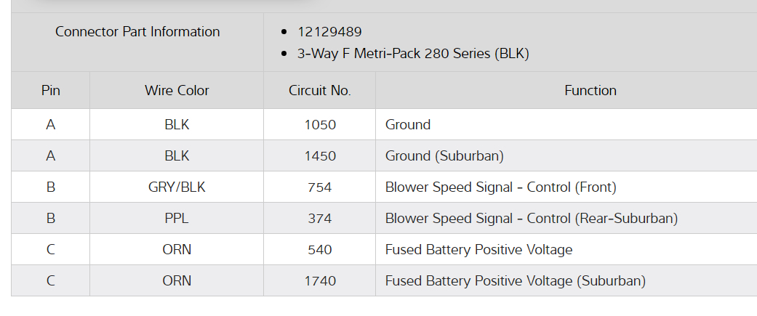The height and width of the screenshot is (316, 757).
Task: Select the Ground (Suburban) function cell
Action: coord(444,156)
